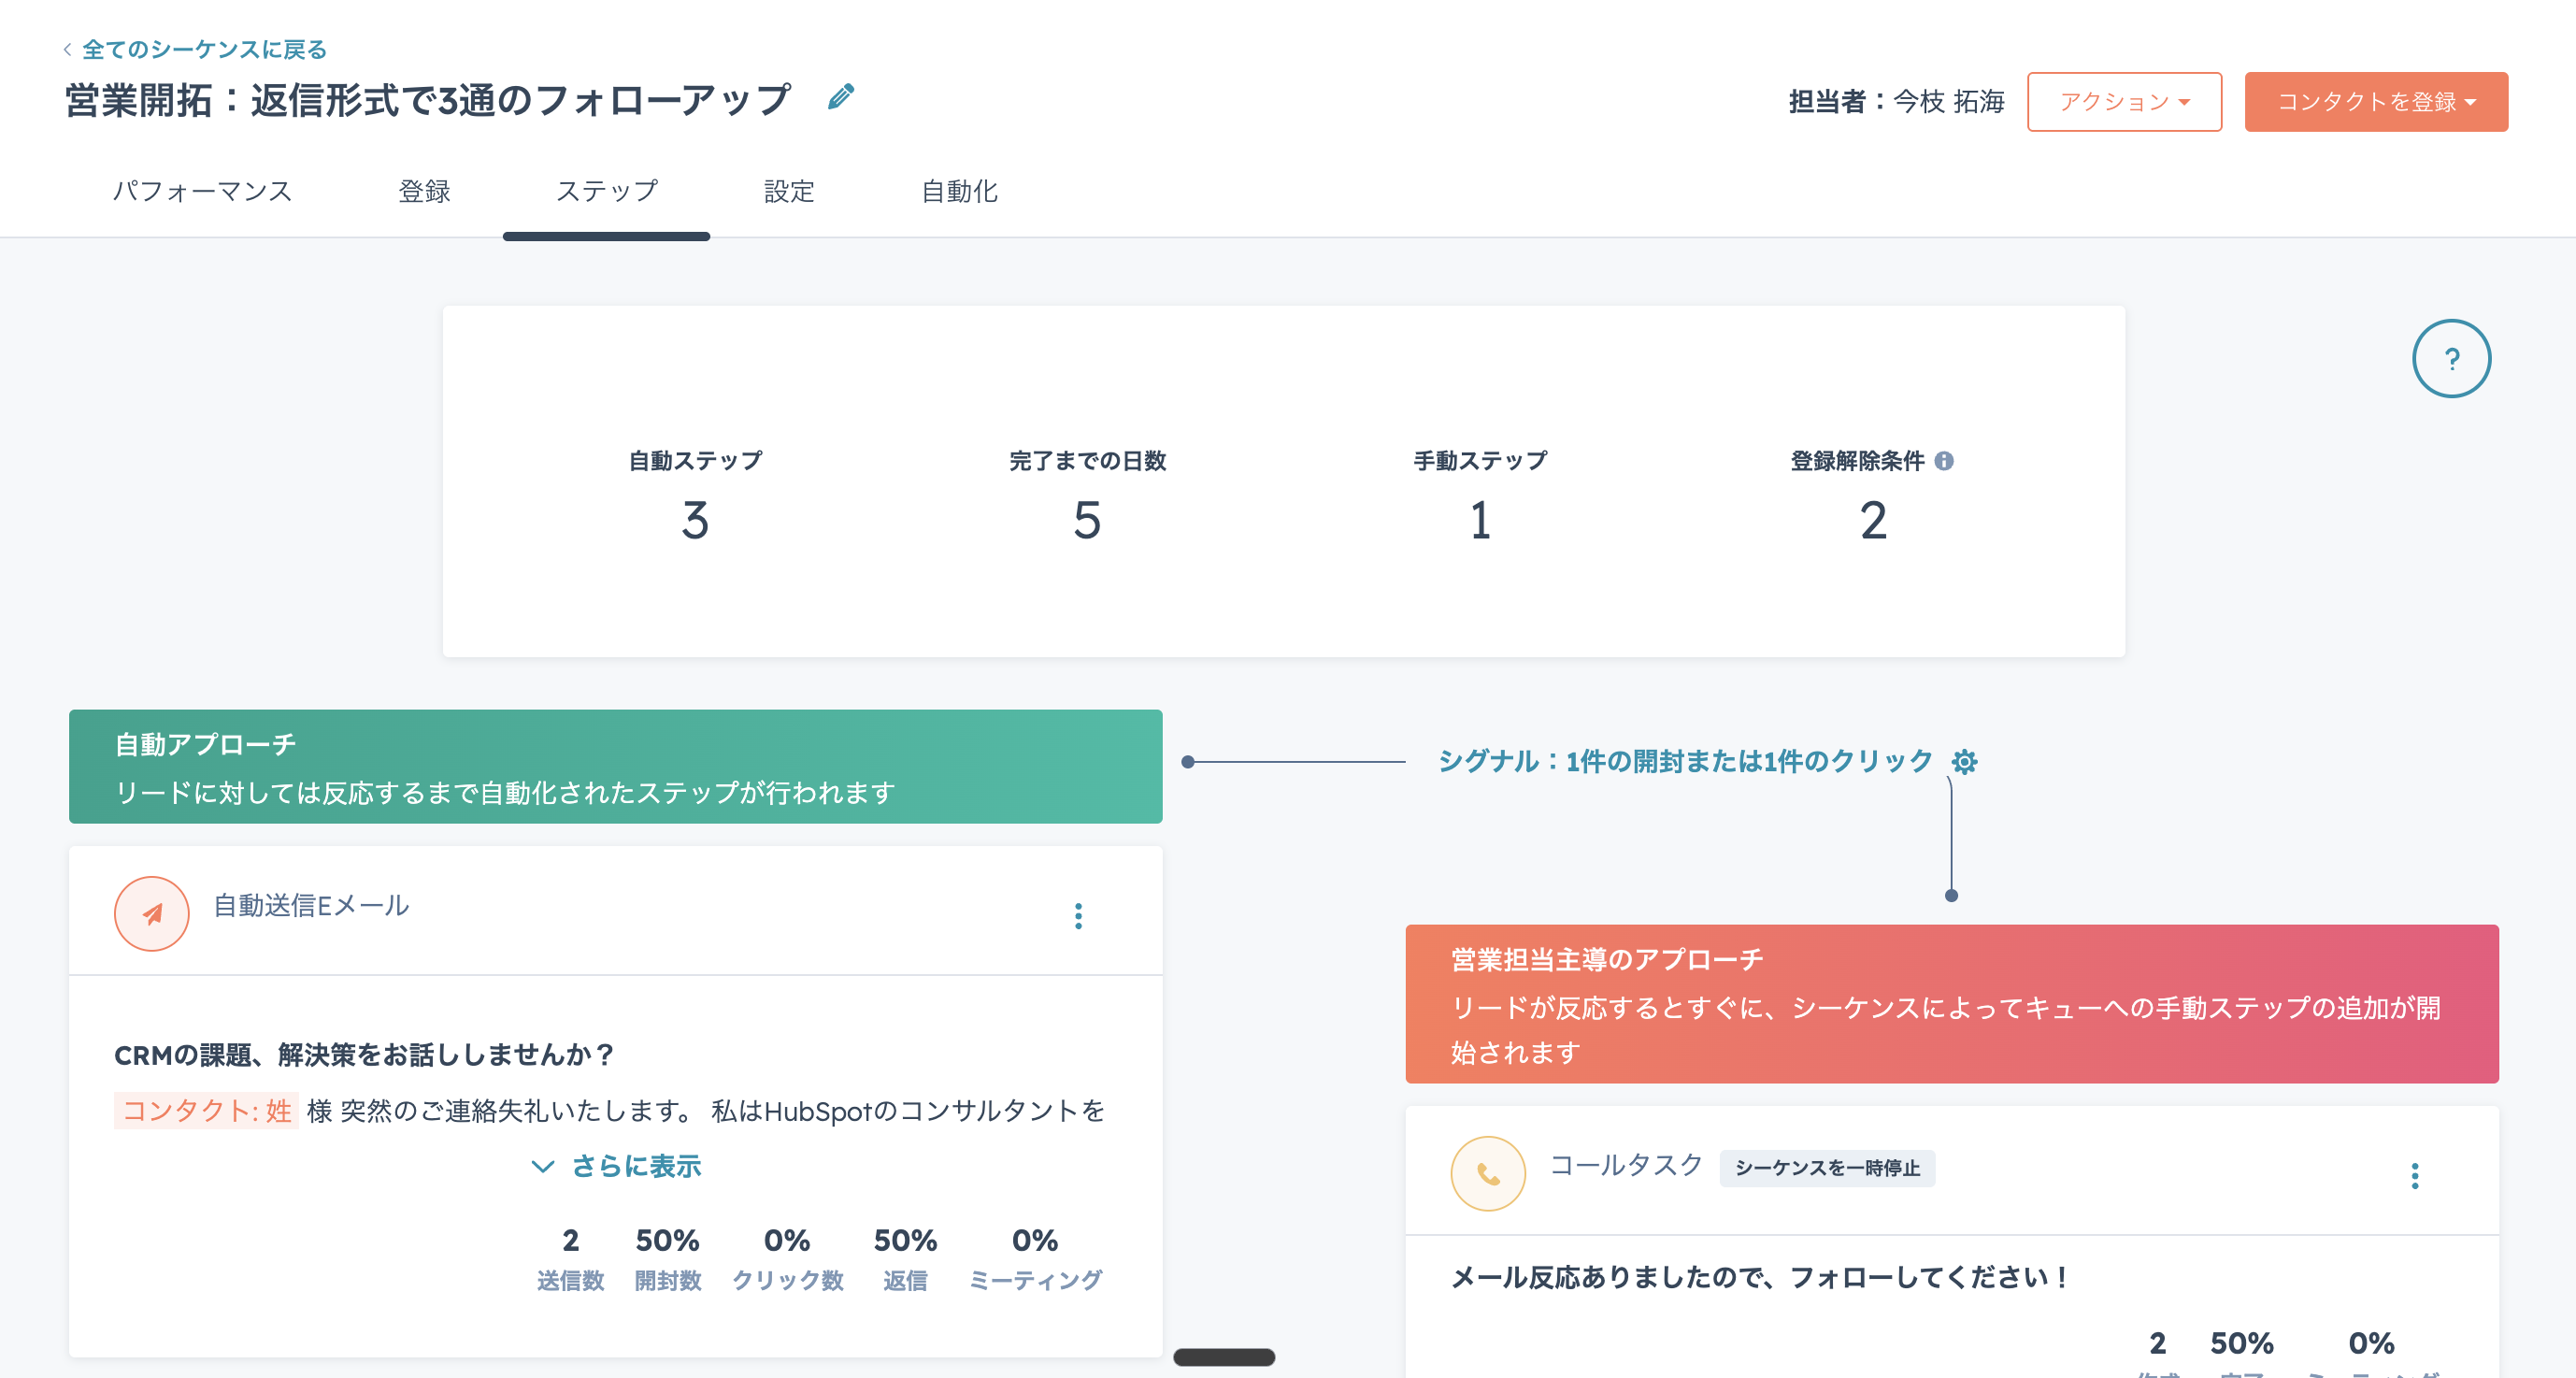The height and width of the screenshot is (1378, 2576).
Task: Go back via 全てのシーケンスに戻る link
Action: (203, 49)
